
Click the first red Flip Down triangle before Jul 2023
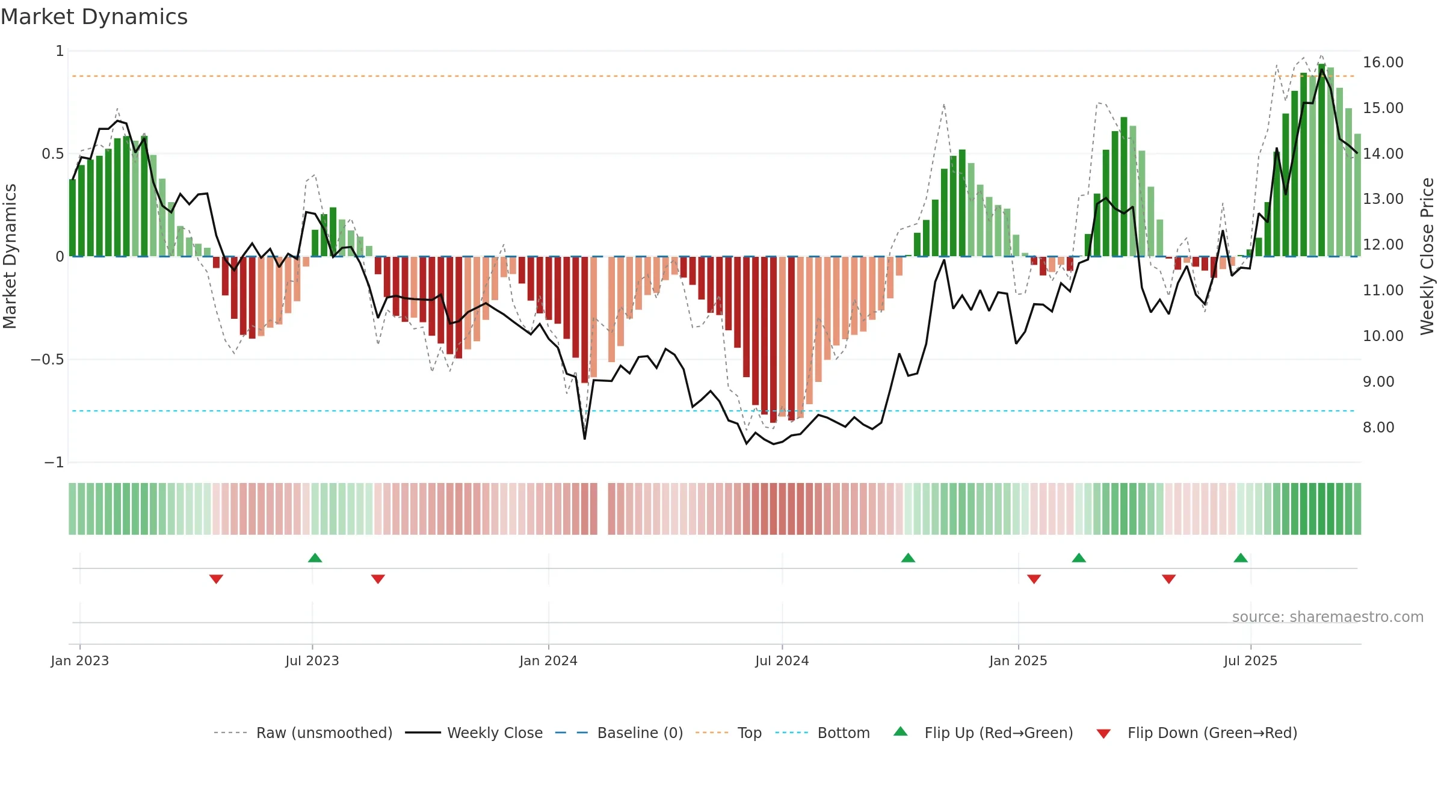[x=216, y=579]
